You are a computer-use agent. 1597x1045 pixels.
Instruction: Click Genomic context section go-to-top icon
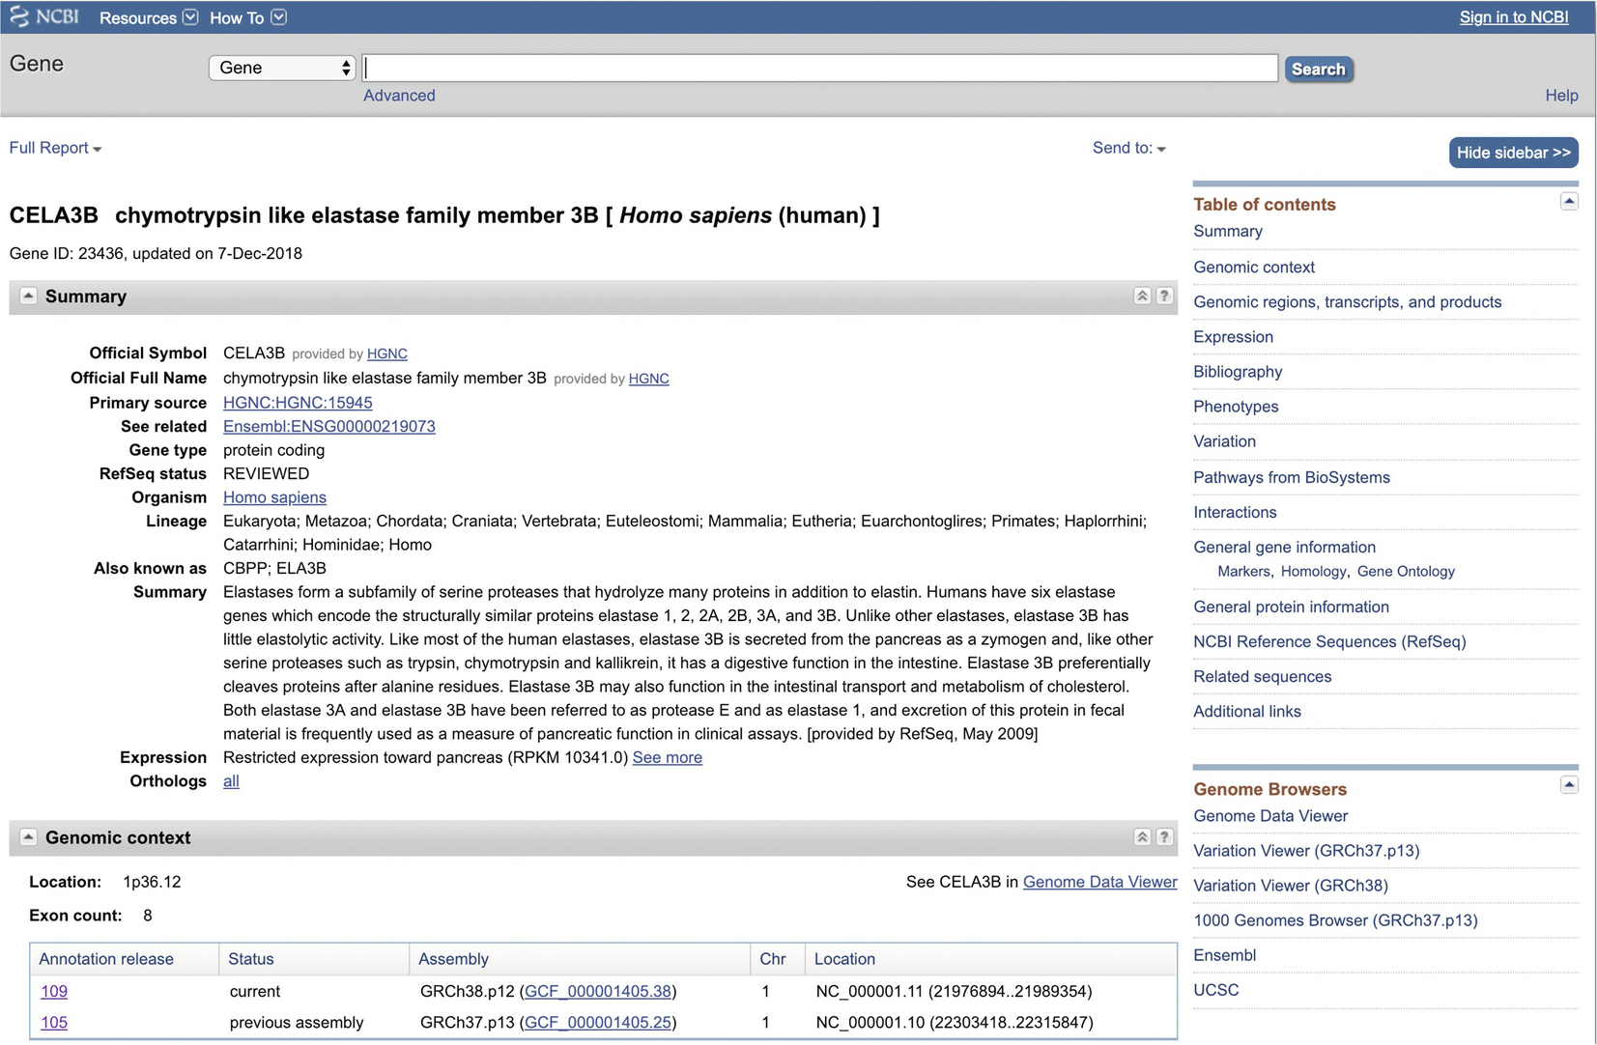[x=1142, y=836]
